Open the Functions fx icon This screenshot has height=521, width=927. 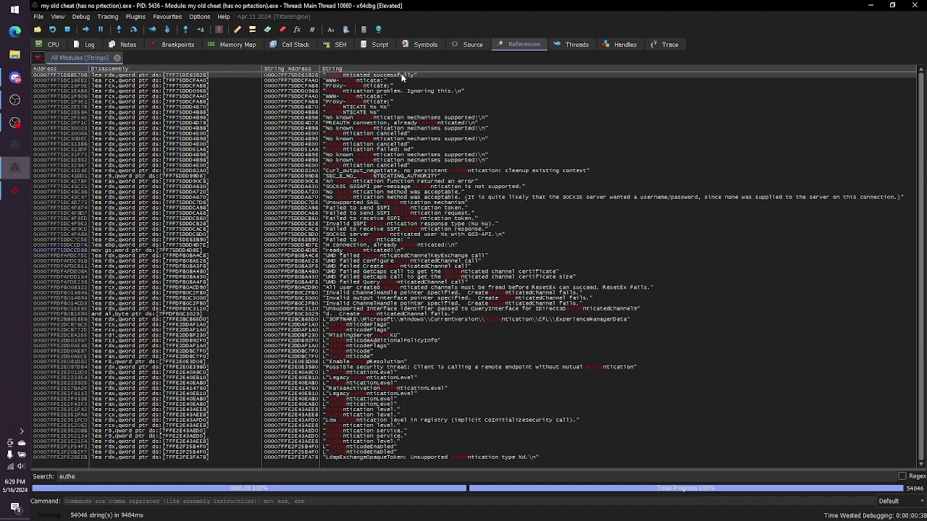tap(297, 30)
